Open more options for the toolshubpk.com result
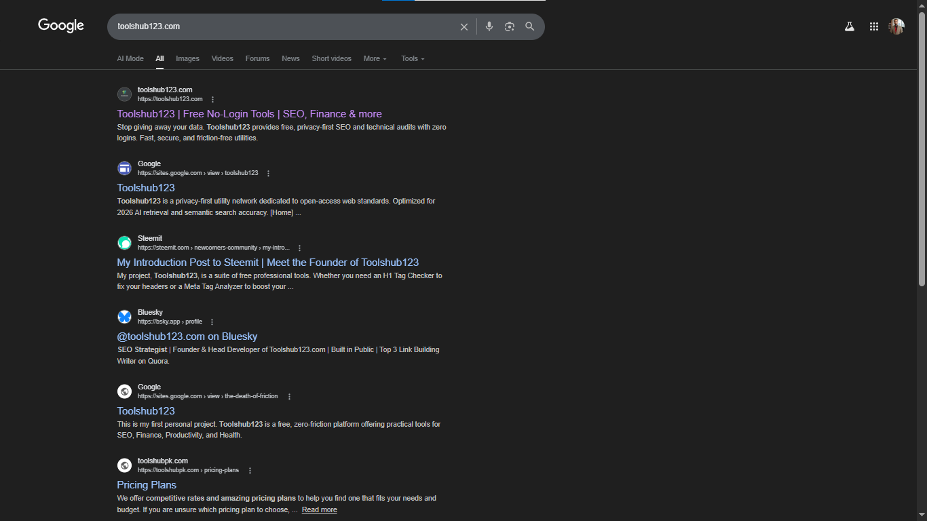927x521 pixels. 250,471
